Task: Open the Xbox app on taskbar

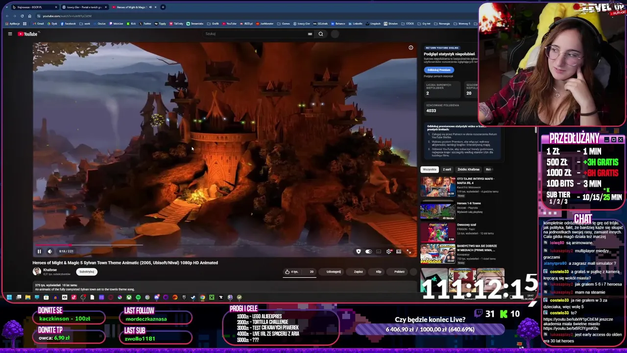Action: tap(129, 297)
